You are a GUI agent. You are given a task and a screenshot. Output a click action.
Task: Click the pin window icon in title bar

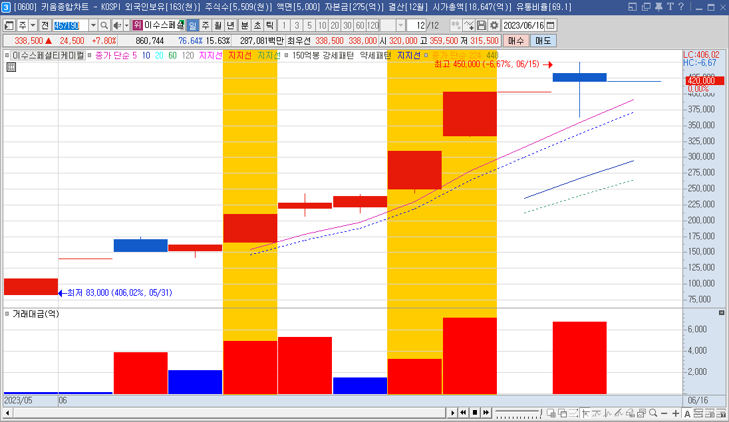(x=658, y=7)
